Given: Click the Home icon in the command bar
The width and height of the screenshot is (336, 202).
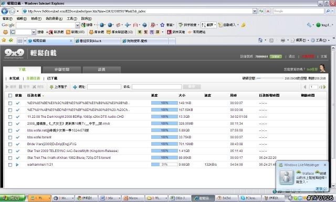Looking at the screenshot, I should click(260, 40).
